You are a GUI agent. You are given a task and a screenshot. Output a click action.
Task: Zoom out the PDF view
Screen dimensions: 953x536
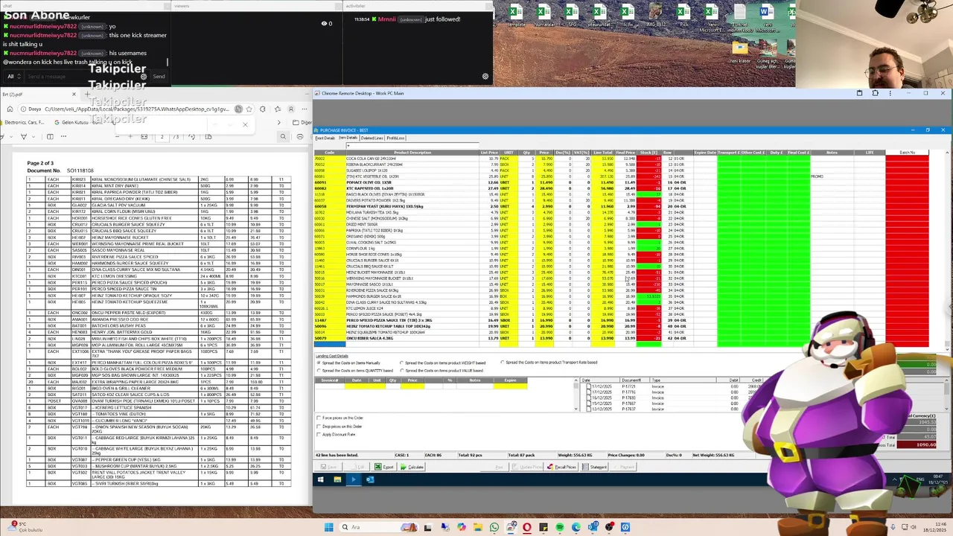coord(117,136)
